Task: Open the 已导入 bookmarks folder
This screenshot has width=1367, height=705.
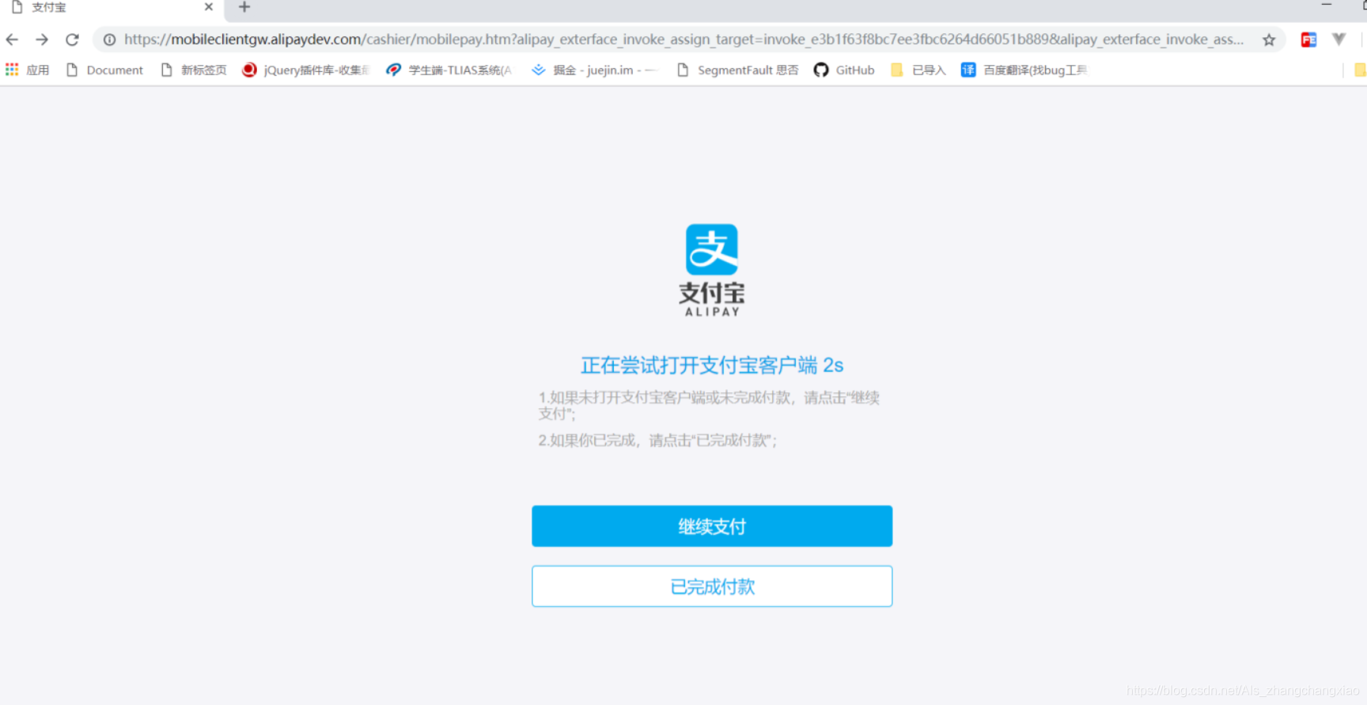Action: (x=918, y=70)
